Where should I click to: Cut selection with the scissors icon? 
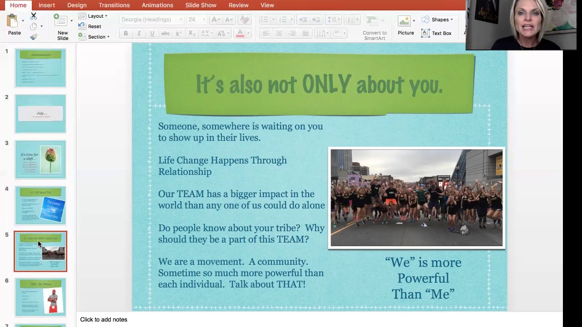(x=33, y=16)
